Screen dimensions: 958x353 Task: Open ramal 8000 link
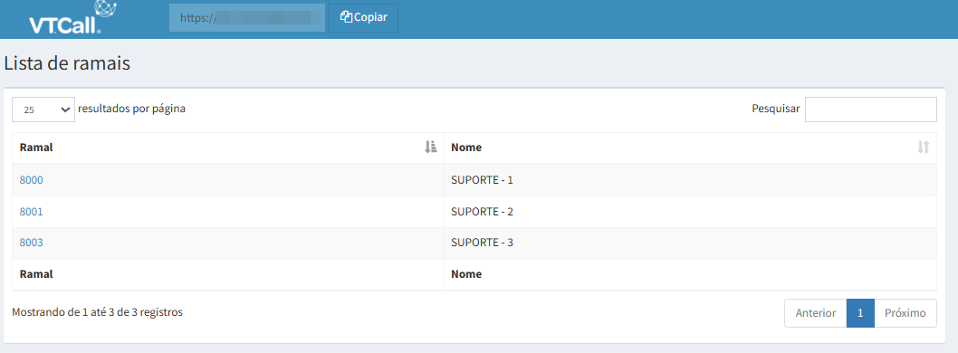[31, 180]
